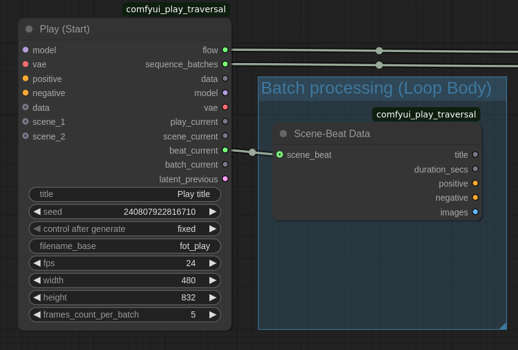The width and height of the screenshot is (518, 350).
Task: Click the midpoint dot on the beat_current link
Action: (252, 152)
